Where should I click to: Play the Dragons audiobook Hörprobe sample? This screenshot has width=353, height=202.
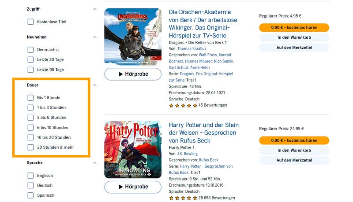point(133,74)
